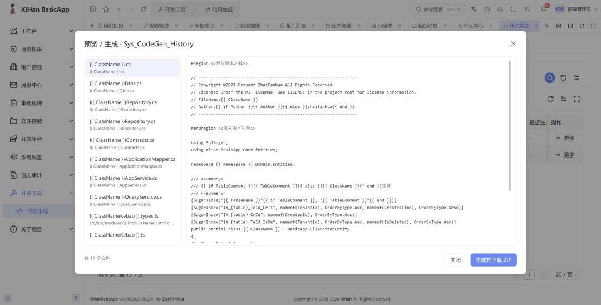Click 生成并下载 ZIP button

(494, 260)
